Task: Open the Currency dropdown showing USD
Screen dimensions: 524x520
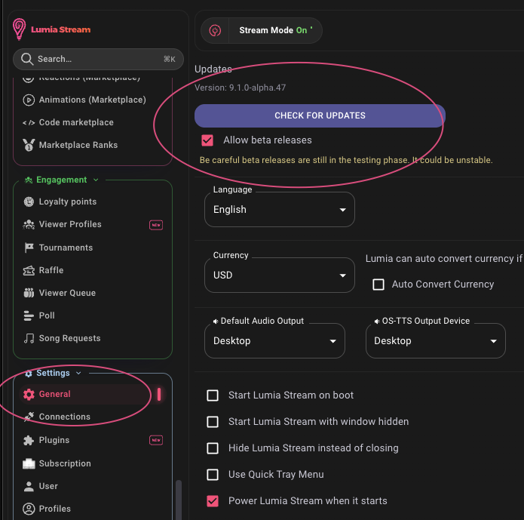Action: click(280, 275)
